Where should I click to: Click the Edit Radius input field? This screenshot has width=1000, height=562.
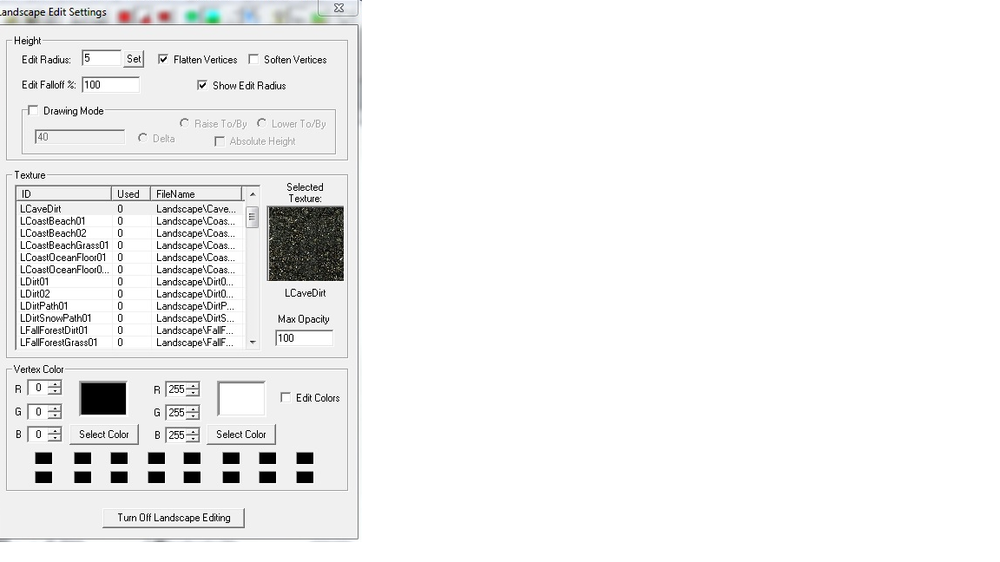point(102,59)
